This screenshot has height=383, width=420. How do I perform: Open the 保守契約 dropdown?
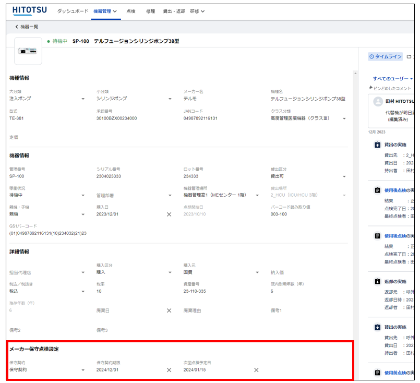tap(47, 370)
